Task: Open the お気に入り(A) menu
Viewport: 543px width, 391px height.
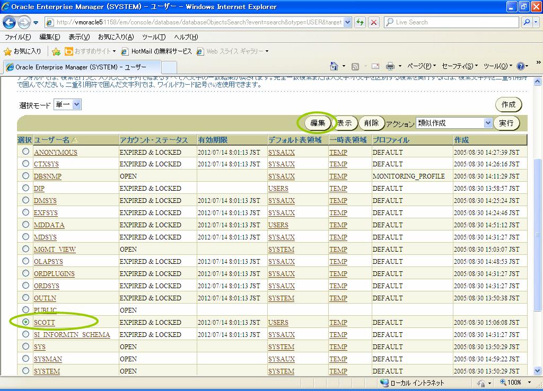Action: click(116, 37)
